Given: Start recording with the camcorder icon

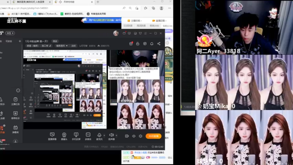Looking at the screenshot, I should pos(127,136).
